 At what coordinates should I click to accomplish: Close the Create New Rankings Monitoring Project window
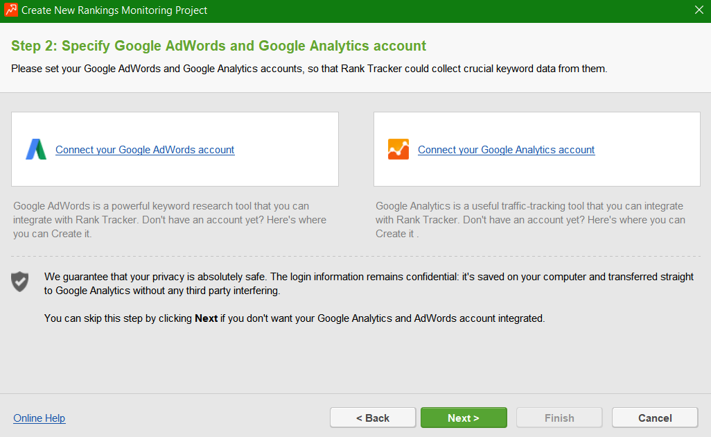(699, 10)
